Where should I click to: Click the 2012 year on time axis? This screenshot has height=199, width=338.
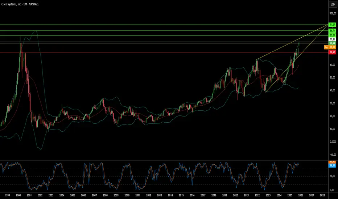(149, 195)
